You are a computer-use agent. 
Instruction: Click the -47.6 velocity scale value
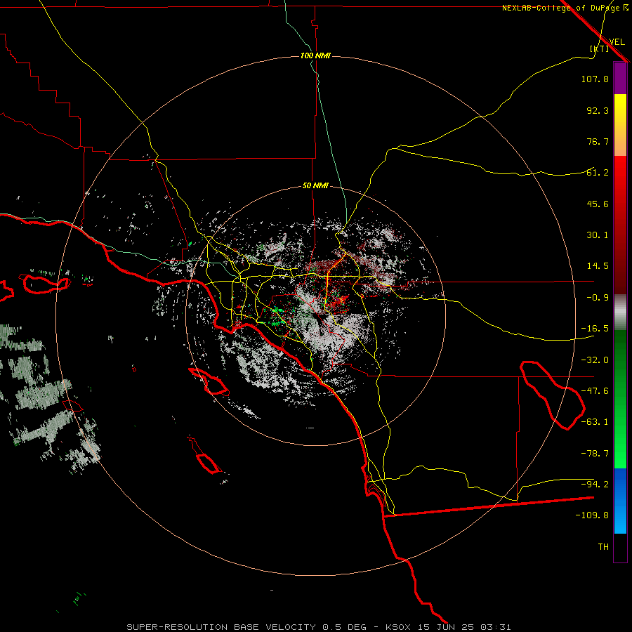coord(595,391)
